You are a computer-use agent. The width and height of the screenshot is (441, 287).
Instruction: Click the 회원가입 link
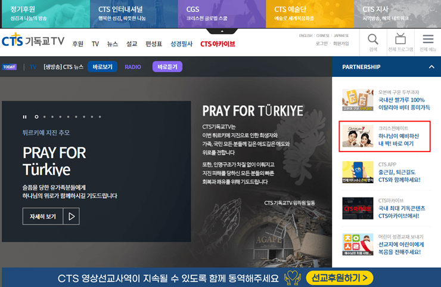click(341, 44)
